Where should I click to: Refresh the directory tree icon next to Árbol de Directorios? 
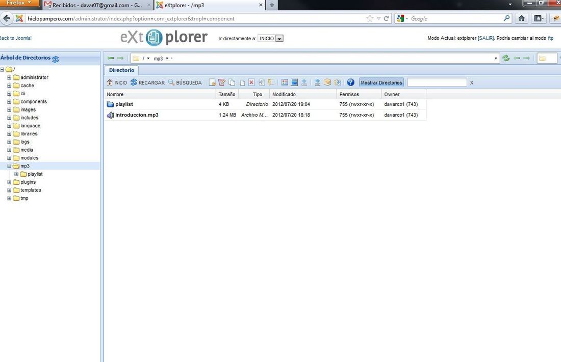(56, 59)
